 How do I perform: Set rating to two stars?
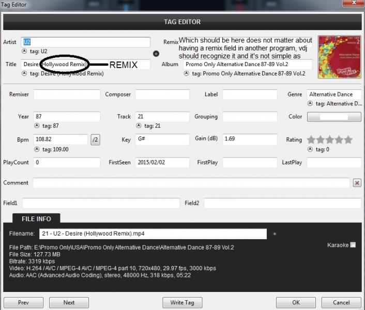(321, 140)
